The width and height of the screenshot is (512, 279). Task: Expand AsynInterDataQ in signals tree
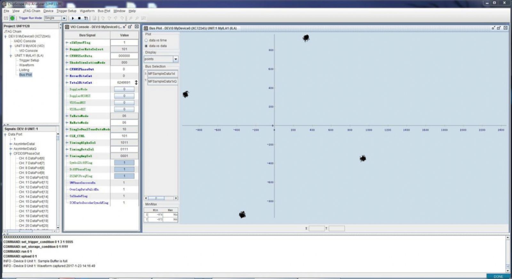[11, 149]
